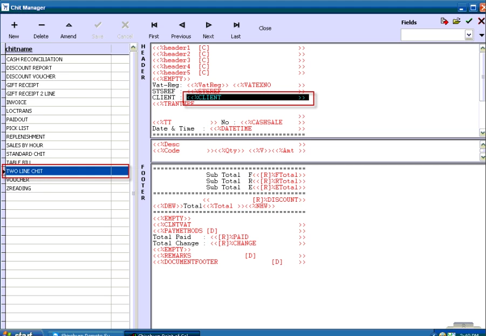Screen dimensions: 486x336
Task: Click the export icon with red arrow
Action: (x=444, y=21)
